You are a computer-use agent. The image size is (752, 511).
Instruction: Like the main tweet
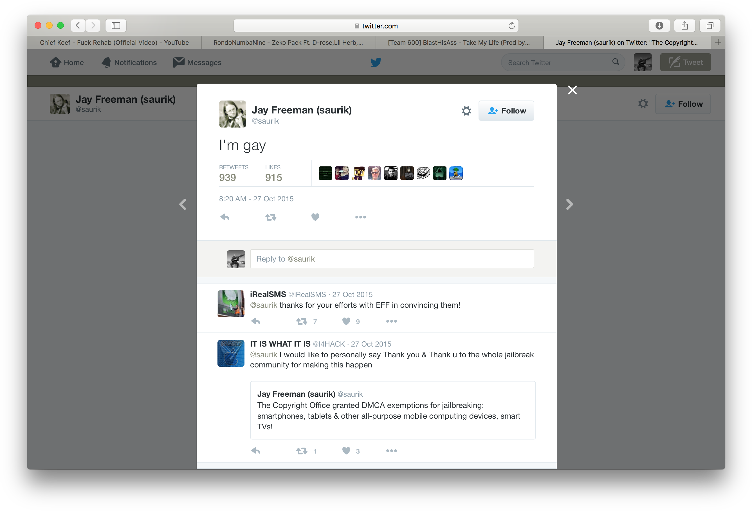tap(315, 217)
